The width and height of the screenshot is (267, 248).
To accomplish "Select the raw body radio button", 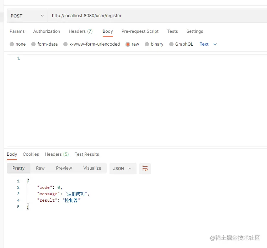I will (x=128, y=44).
